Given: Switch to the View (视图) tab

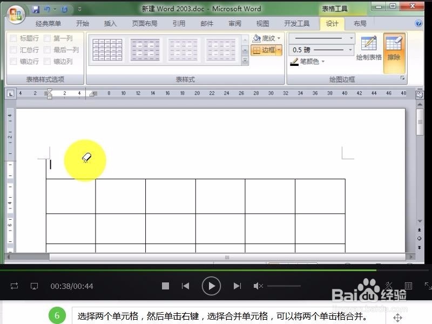Looking at the screenshot, I should (262, 24).
